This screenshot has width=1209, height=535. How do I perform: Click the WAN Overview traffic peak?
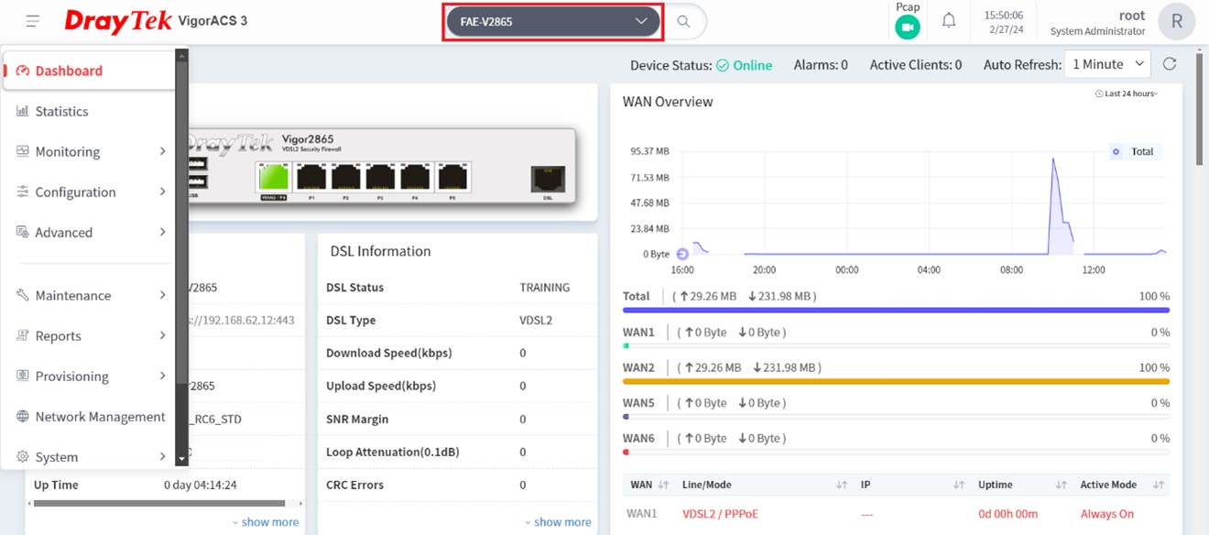tap(1054, 159)
